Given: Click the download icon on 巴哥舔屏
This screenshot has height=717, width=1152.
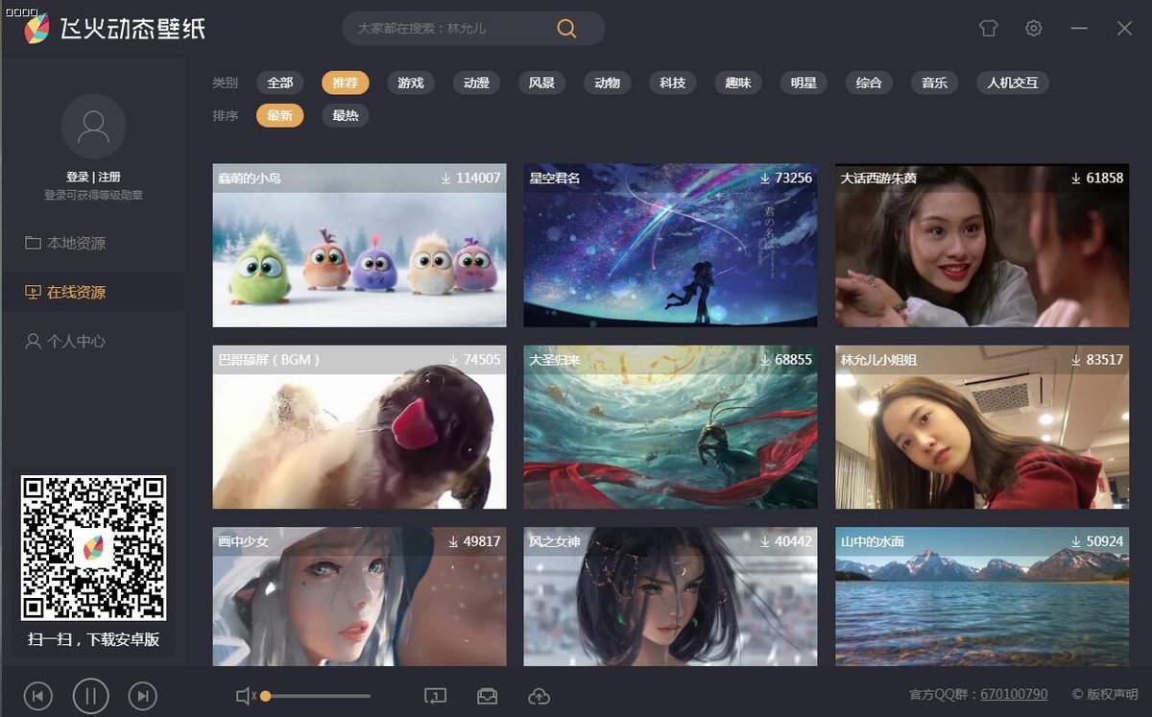Looking at the screenshot, I should point(453,359).
